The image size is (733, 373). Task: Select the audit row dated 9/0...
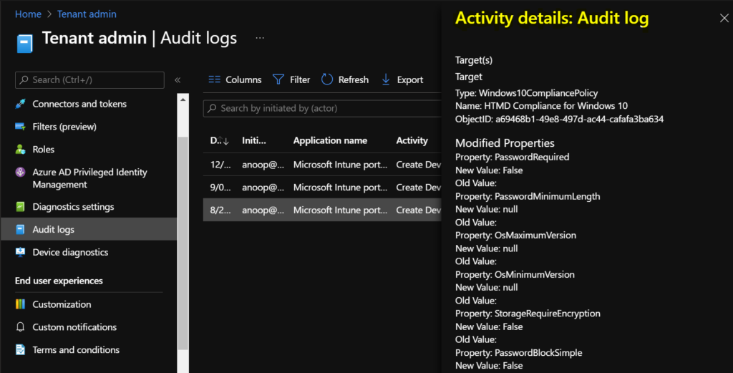pos(323,188)
